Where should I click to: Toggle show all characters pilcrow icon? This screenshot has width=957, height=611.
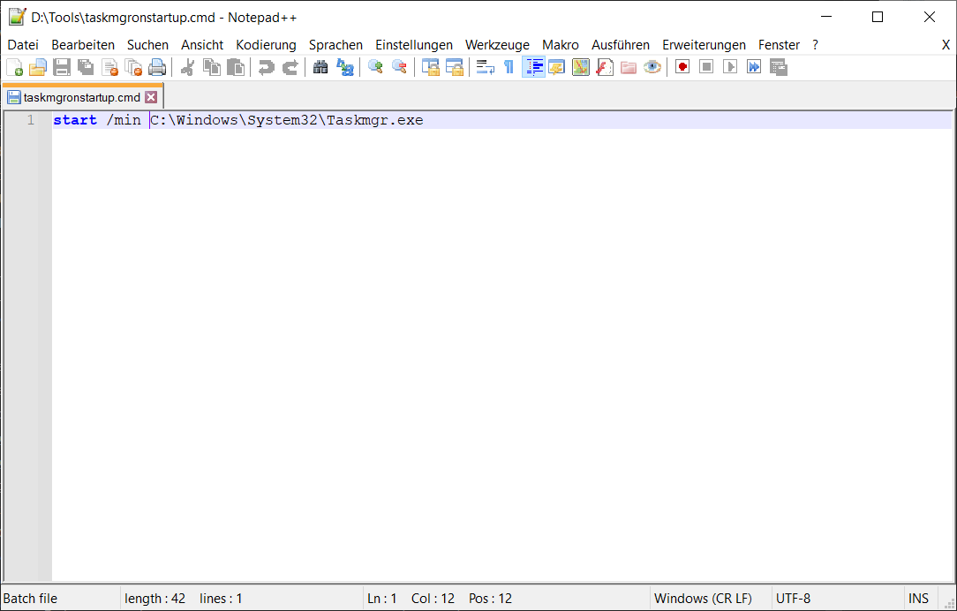tap(509, 67)
